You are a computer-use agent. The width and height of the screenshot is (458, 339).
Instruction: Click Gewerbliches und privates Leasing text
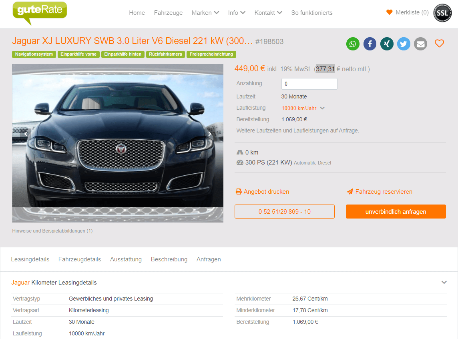click(x=111, y=299)
